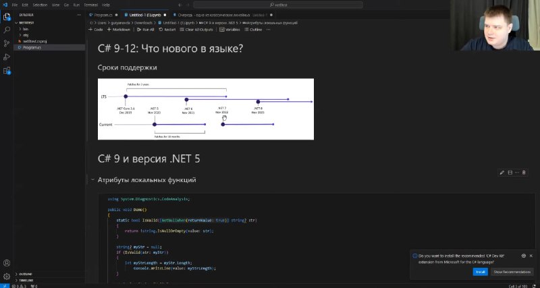This screenshot has width=540, height=288.
Task: Open the cell toolbar more actions ellipsis
Action: 517,173
